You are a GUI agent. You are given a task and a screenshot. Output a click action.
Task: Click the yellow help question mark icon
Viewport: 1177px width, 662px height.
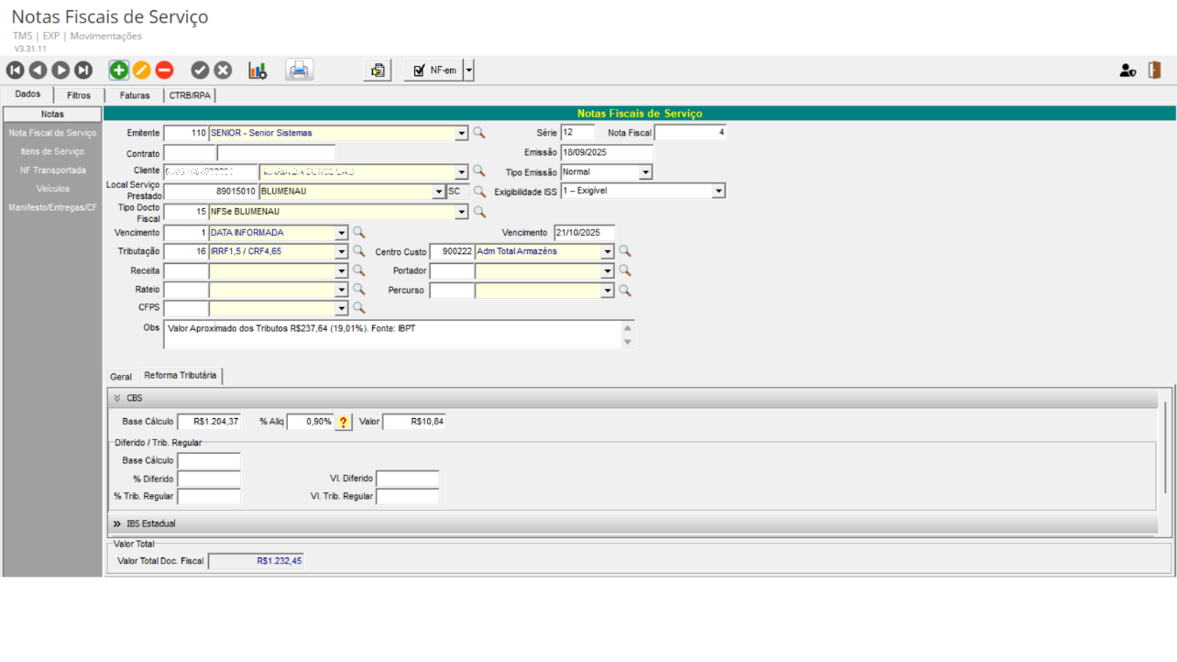[x=344, y=422]
